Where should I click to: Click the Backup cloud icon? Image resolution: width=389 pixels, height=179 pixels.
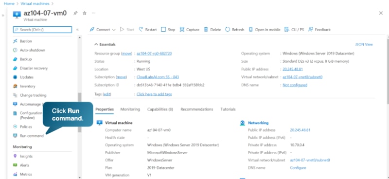tap(15, 59)
